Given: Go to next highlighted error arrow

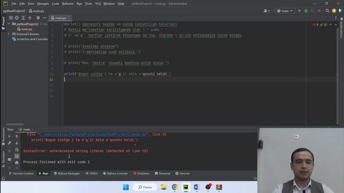Looking at the screenshot, I should (x=335, y=25).
